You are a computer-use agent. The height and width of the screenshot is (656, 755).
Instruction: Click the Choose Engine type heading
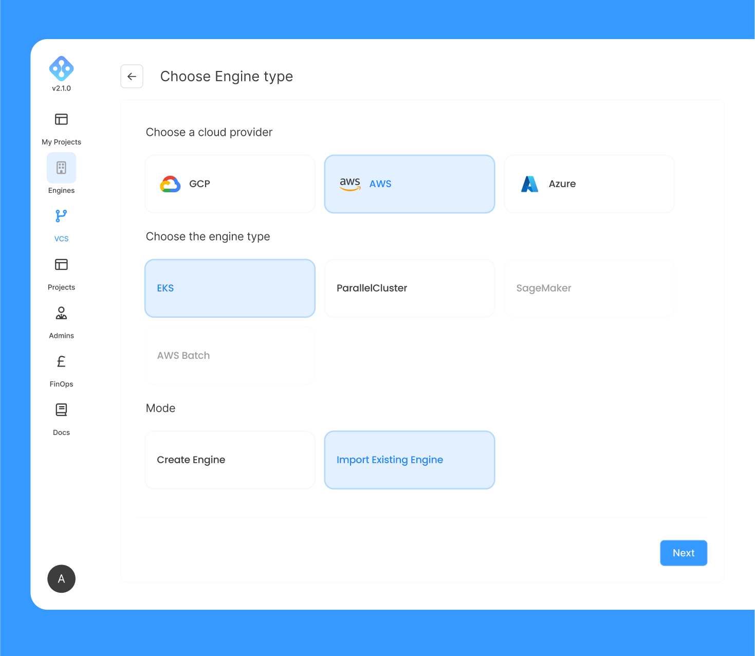227,77
